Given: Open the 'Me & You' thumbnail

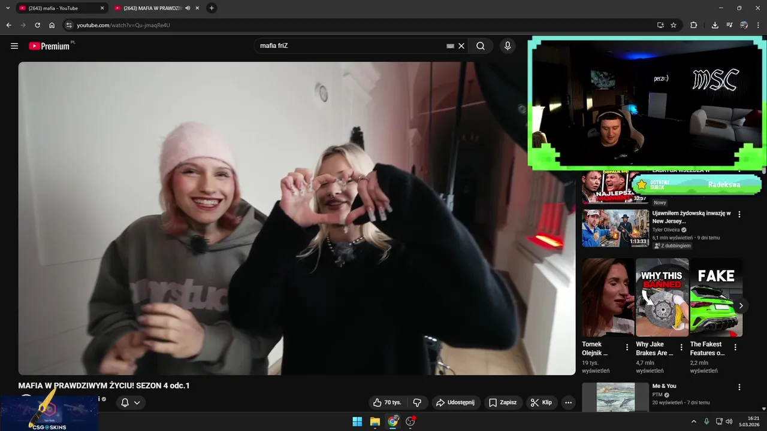Looking at the screenshot, I should (x=615, y=397).
